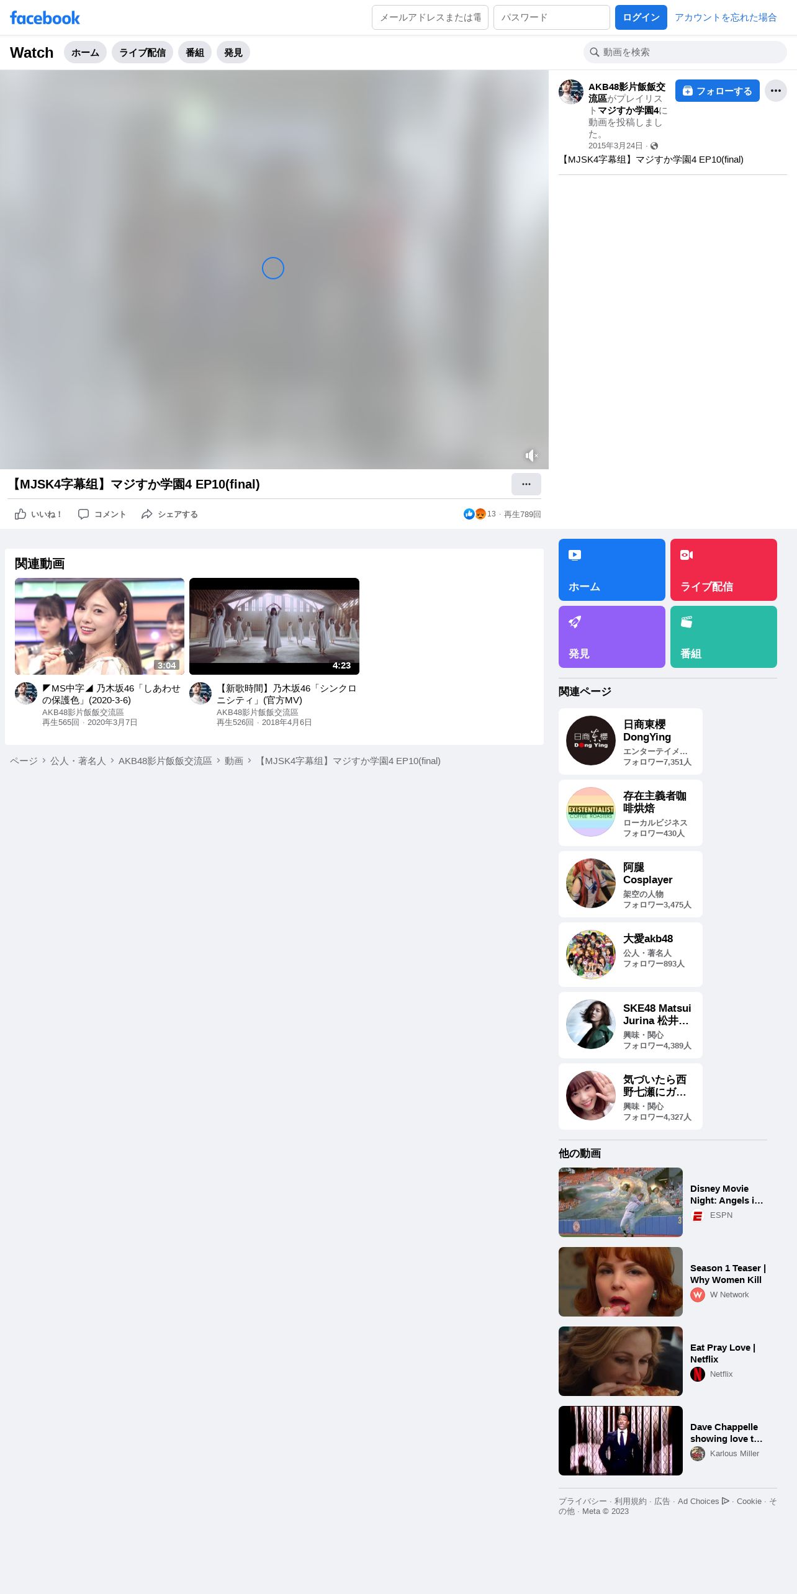Click the 2015年3月24日 date link
Image resolution: width=797 pixels, height=1594 pixels.
(x=615, y=146)
